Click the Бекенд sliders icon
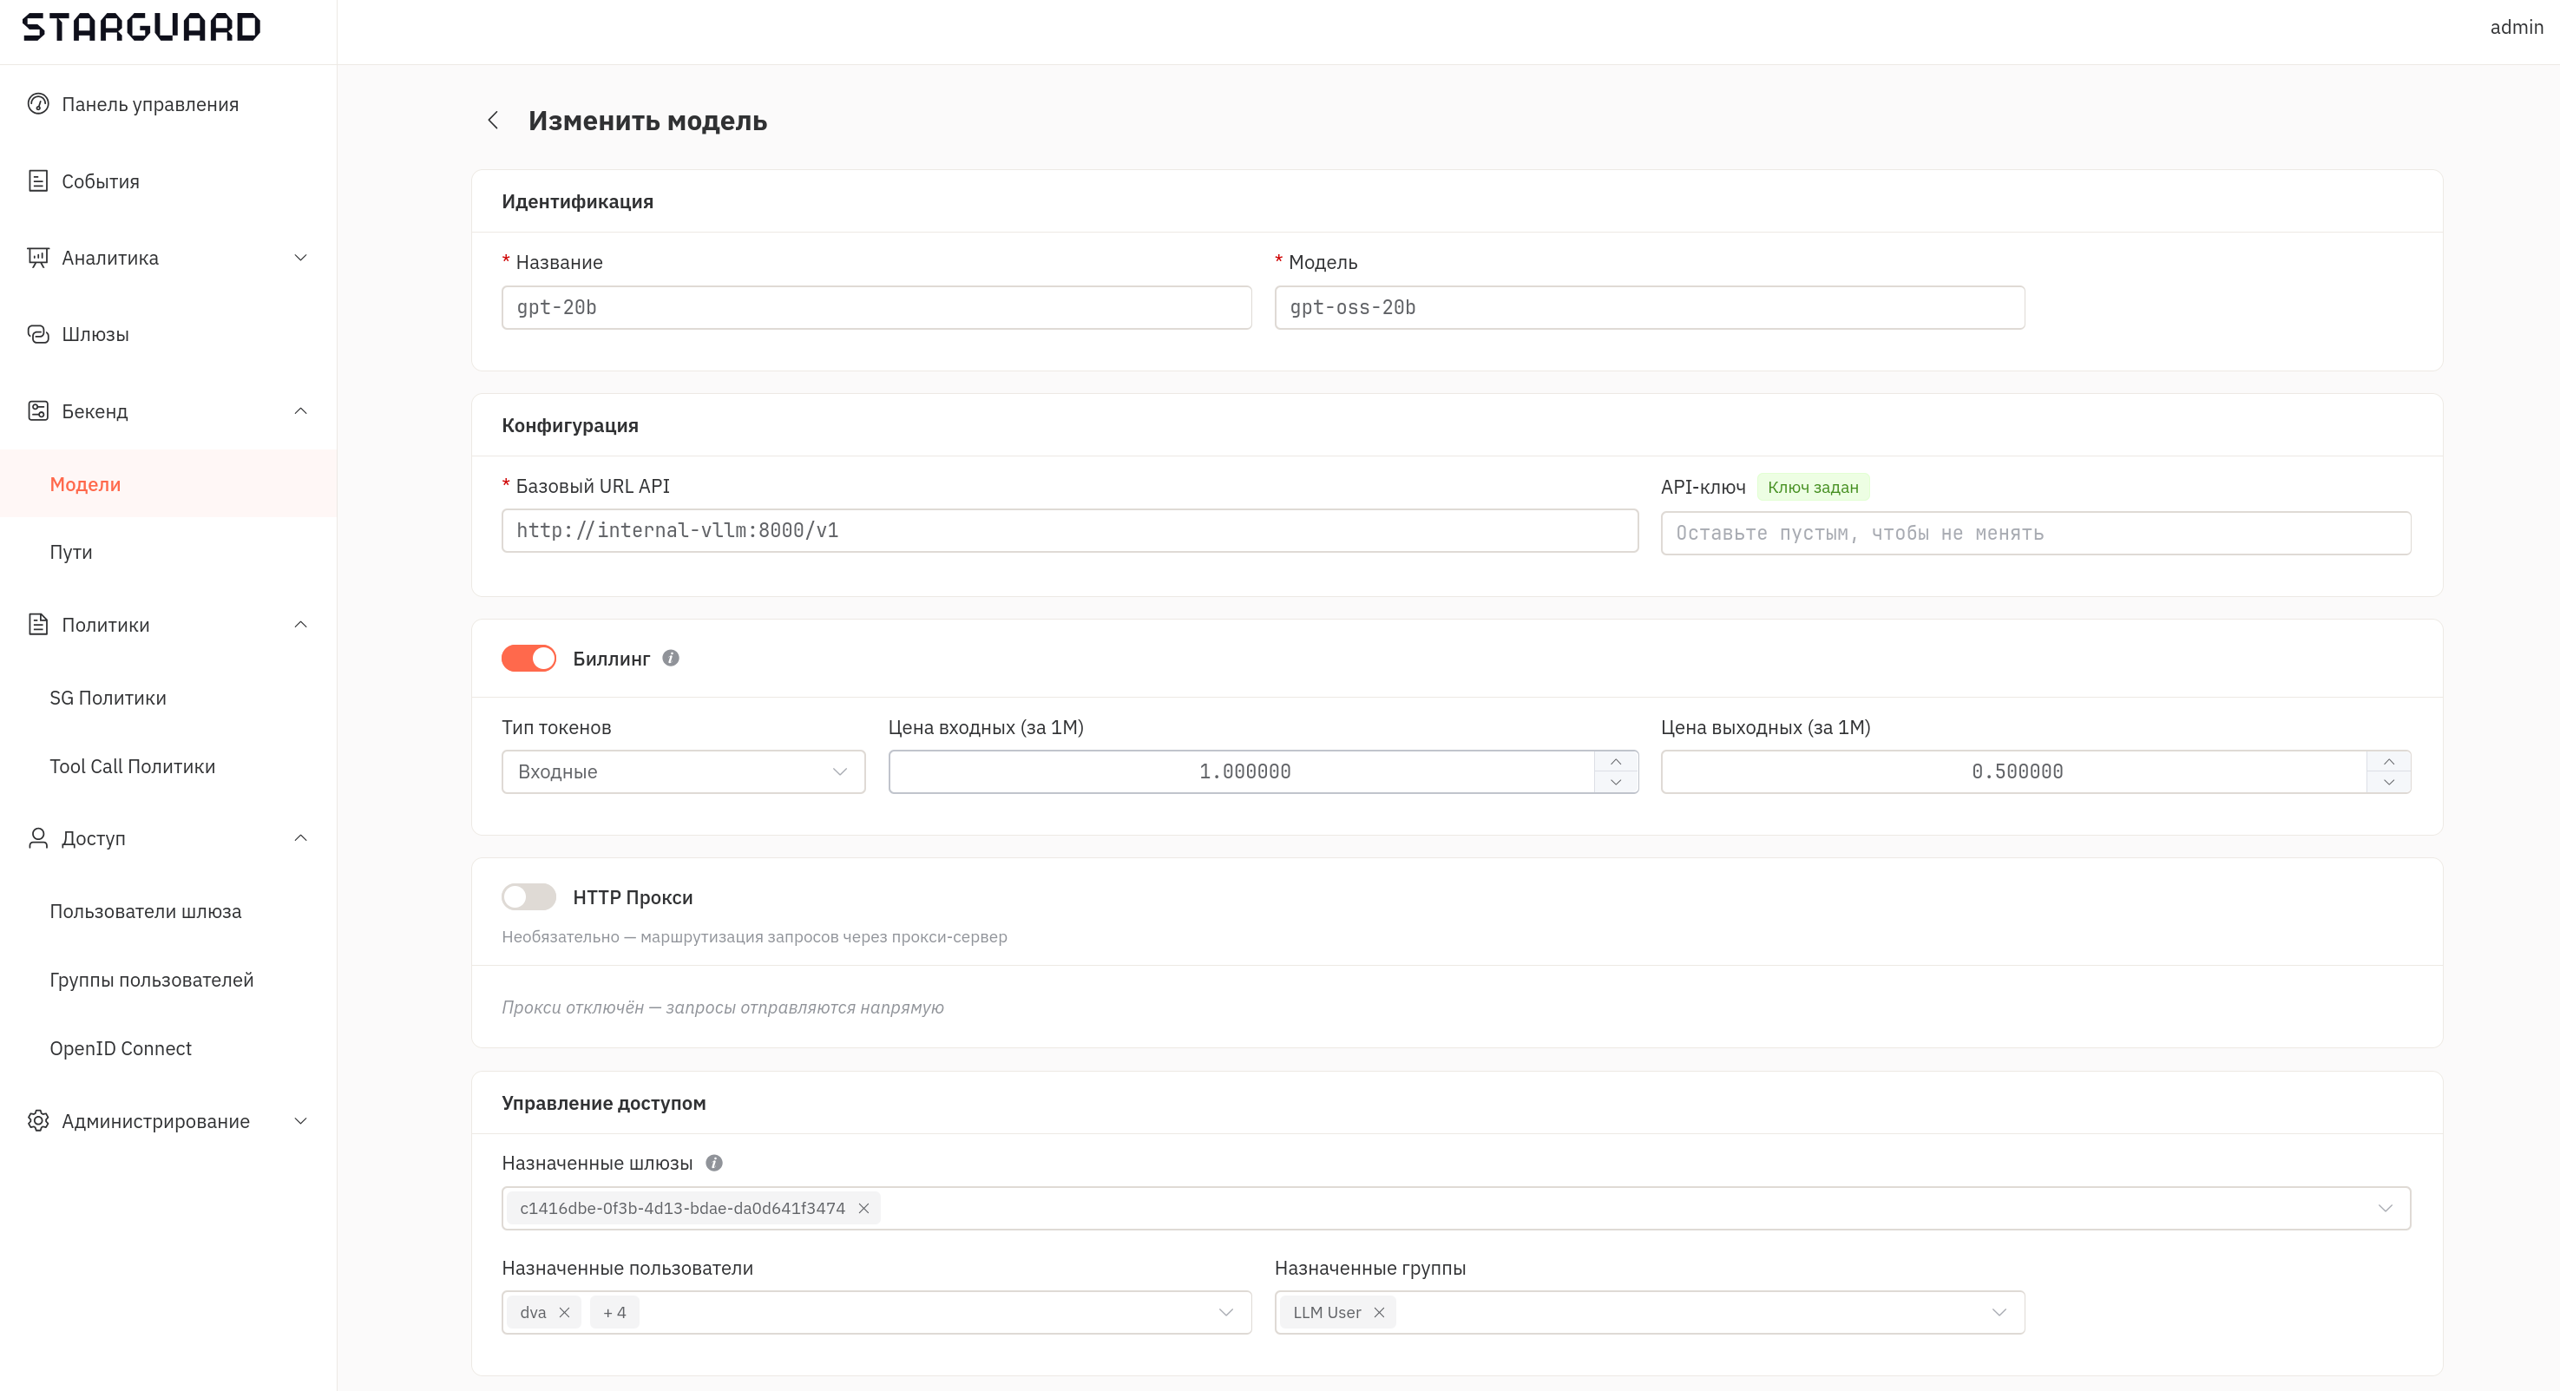 (x=38, y=410)
